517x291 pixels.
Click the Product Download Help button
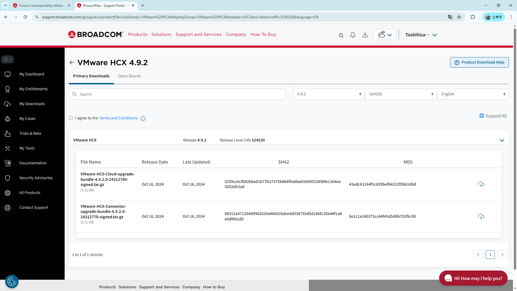tap(479, 62)
